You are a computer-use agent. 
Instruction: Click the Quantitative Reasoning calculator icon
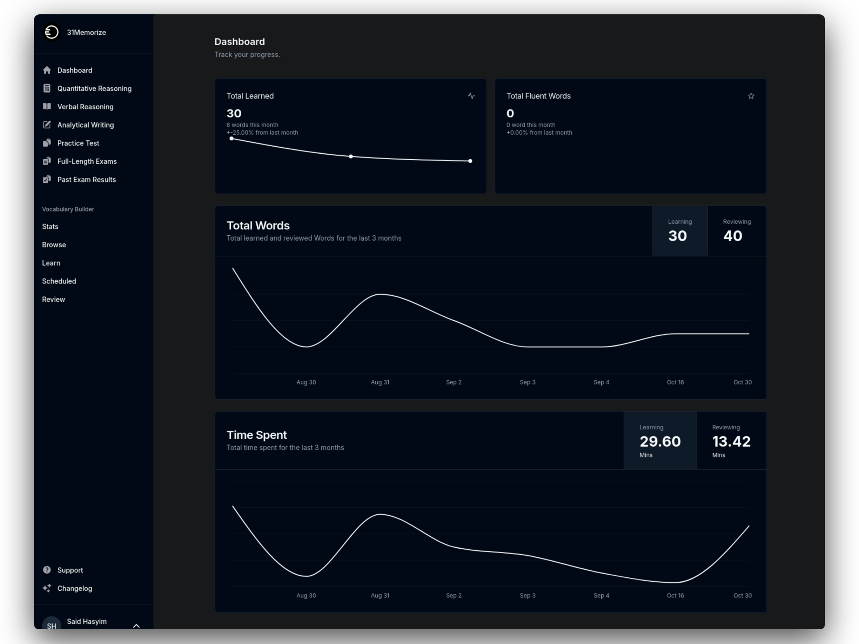(47, 88)
